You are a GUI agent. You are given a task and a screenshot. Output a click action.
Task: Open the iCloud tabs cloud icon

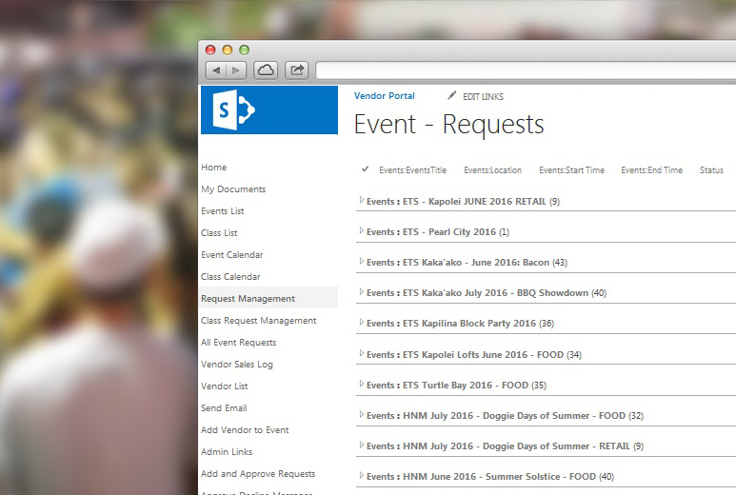point(266,70)
